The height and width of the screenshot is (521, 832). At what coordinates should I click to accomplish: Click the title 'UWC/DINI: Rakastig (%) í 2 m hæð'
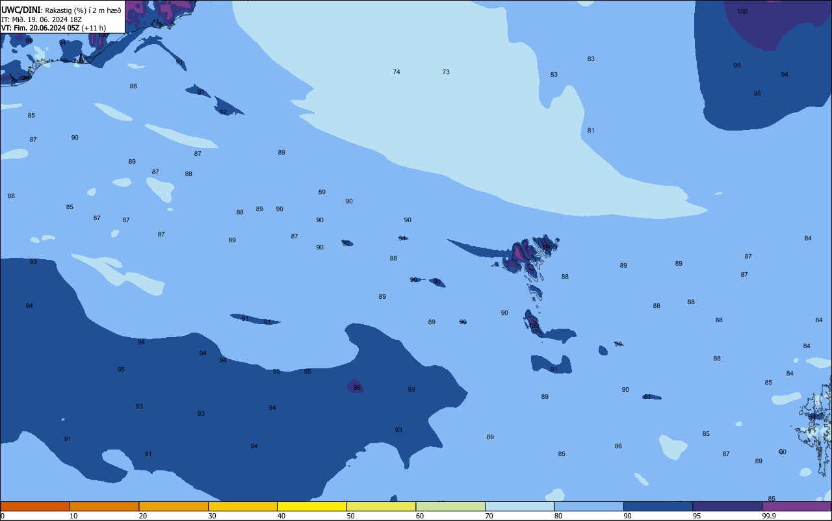click(61, 10)
